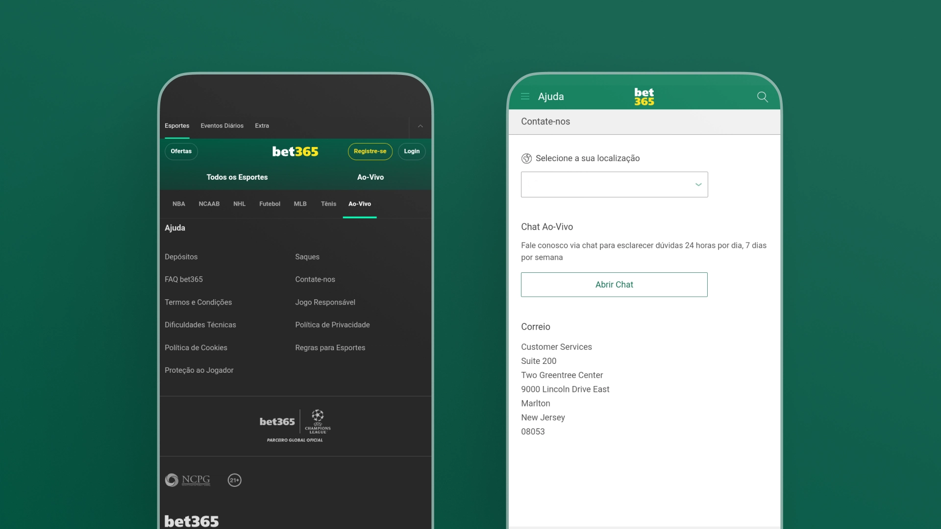The height and width of the screenshot is (529, 941).
Task: Select the search magnifier icon
Action: coord(762,97)
